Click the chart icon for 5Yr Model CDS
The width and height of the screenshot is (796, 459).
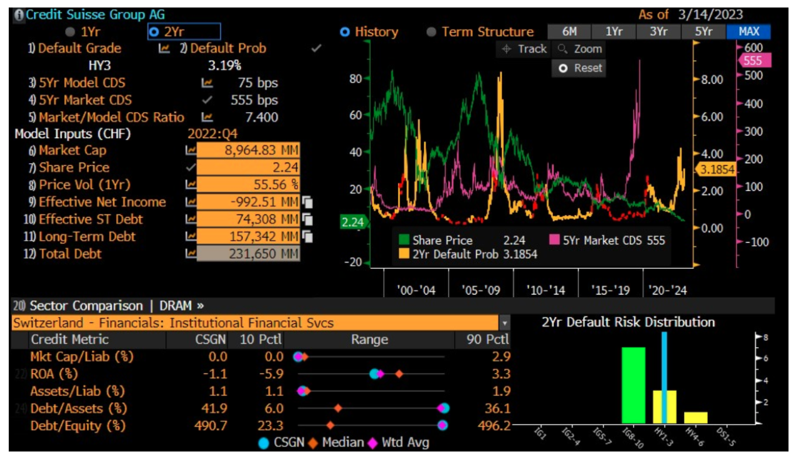(x=207, y=83)
